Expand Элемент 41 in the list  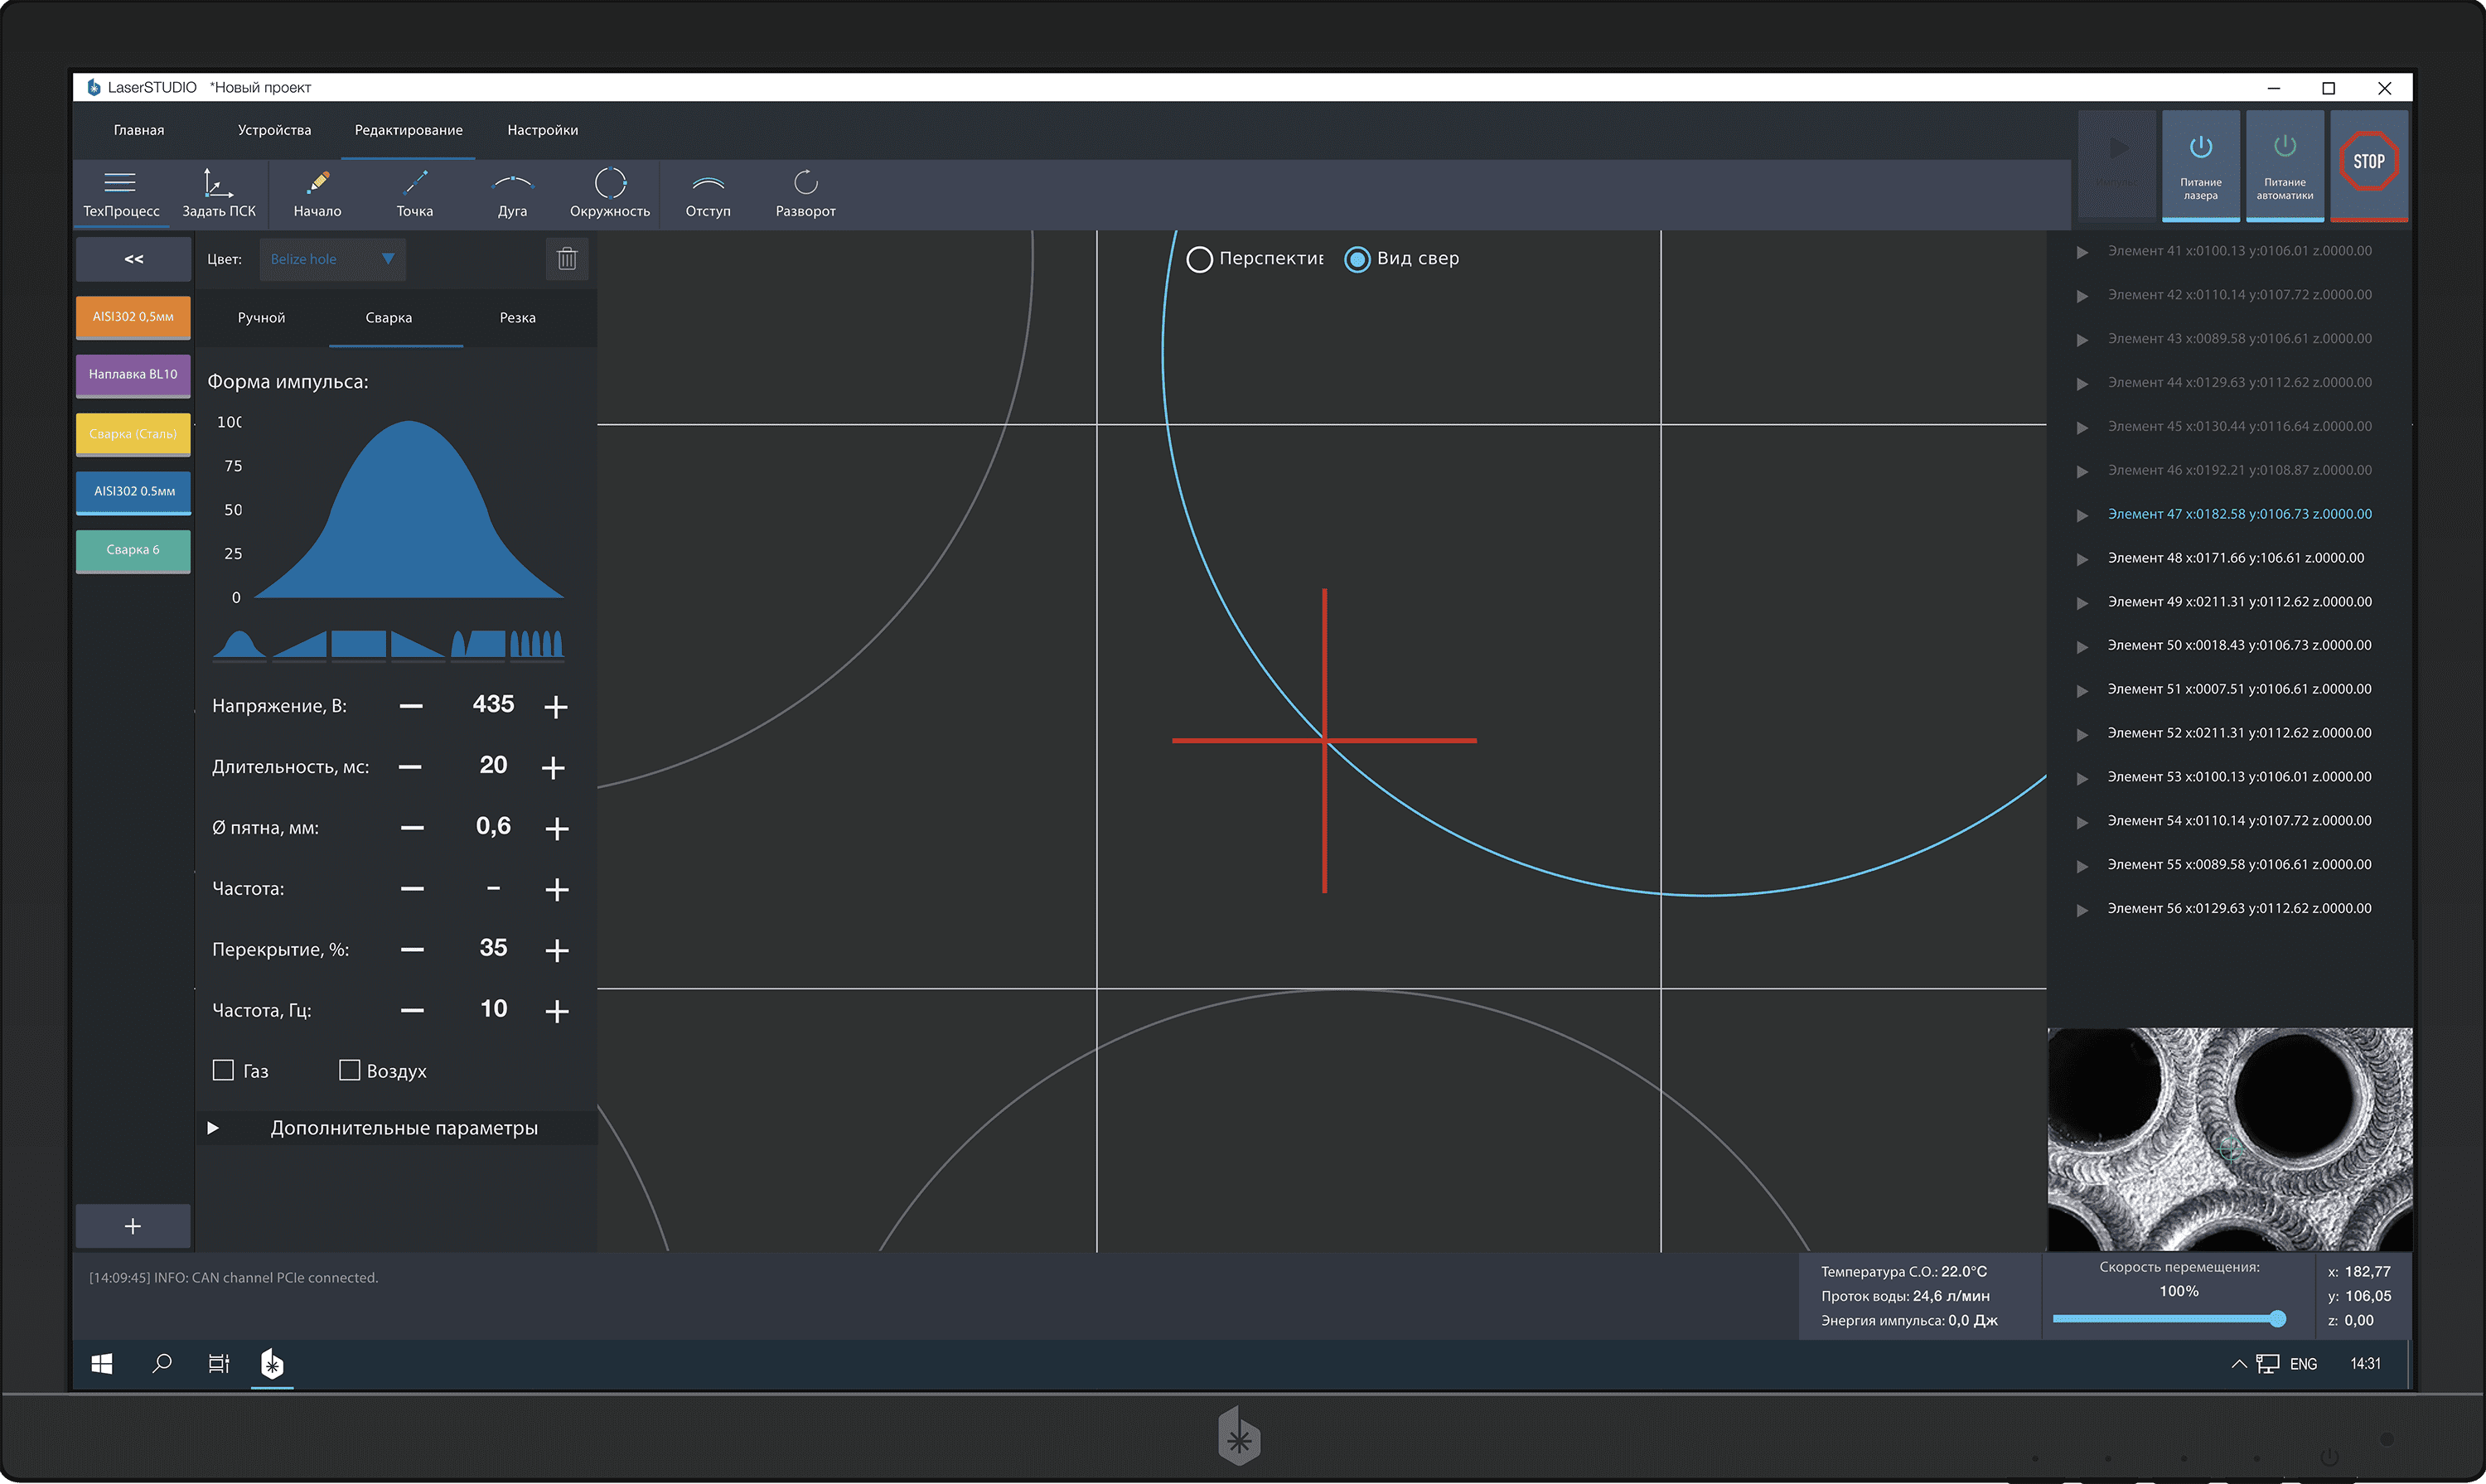click(2082, 252)
